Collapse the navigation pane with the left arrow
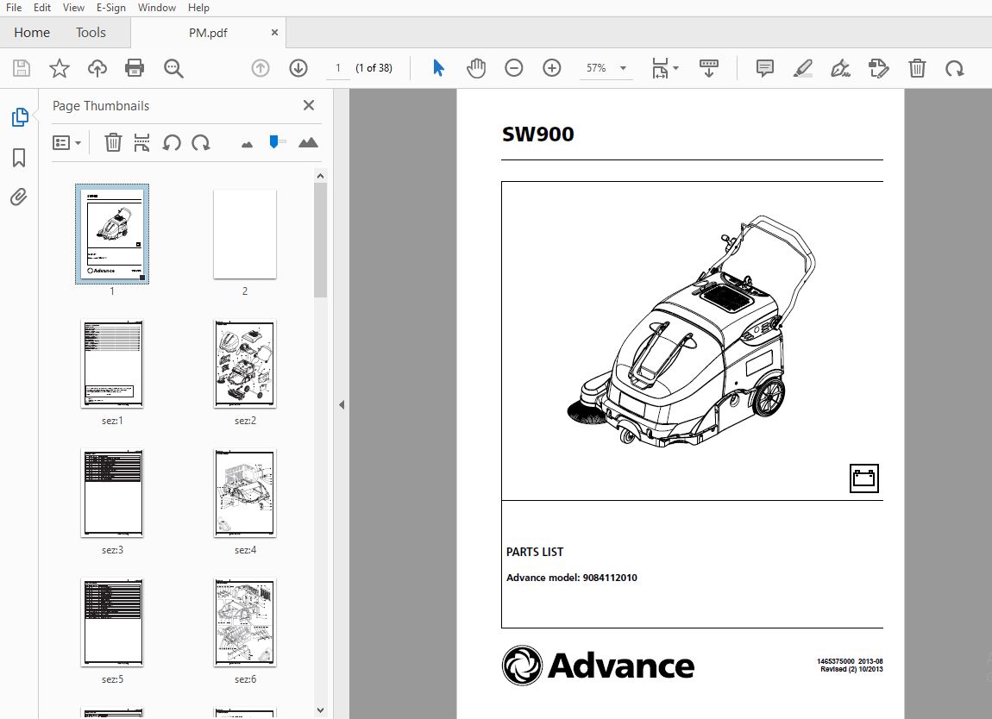 point(342,404)
